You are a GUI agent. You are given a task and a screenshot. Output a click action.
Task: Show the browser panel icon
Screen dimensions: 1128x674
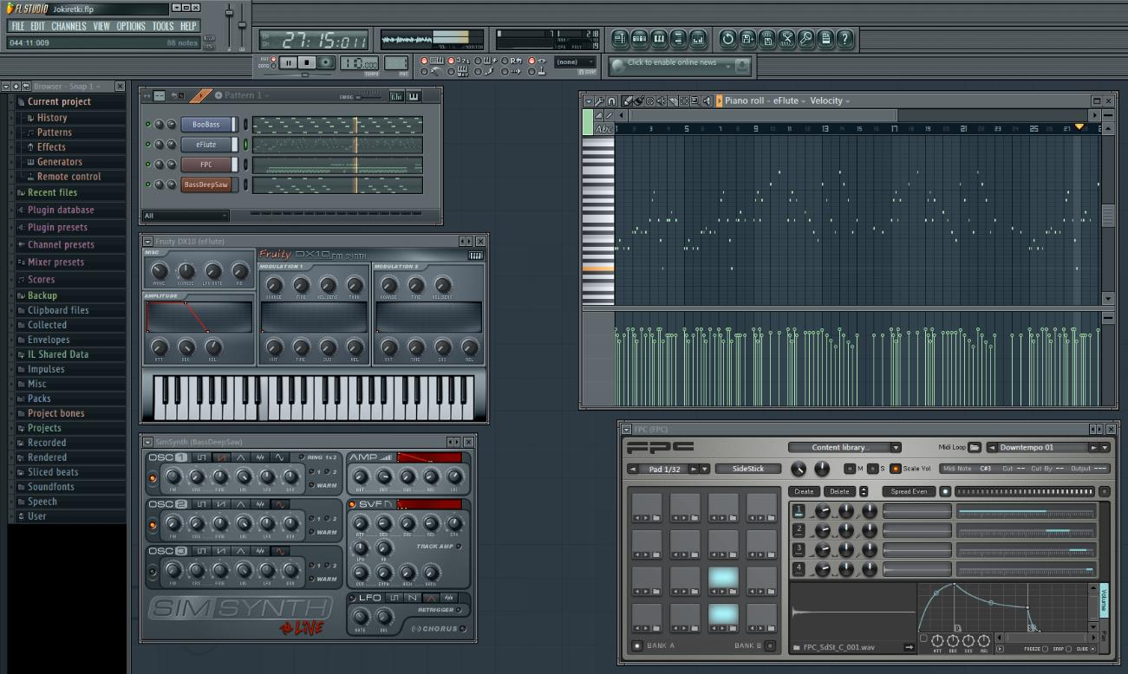pyautogui.click(x=679, y=39)
